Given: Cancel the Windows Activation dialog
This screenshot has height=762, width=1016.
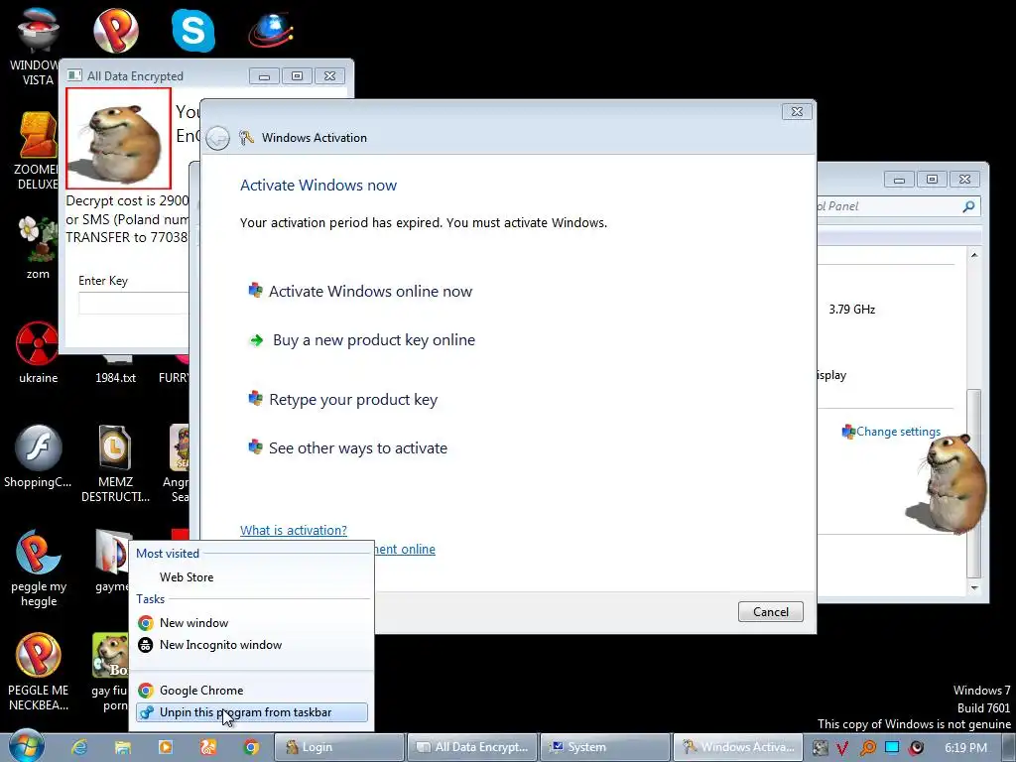Looking at the screenshot, I should pos(770,611).
